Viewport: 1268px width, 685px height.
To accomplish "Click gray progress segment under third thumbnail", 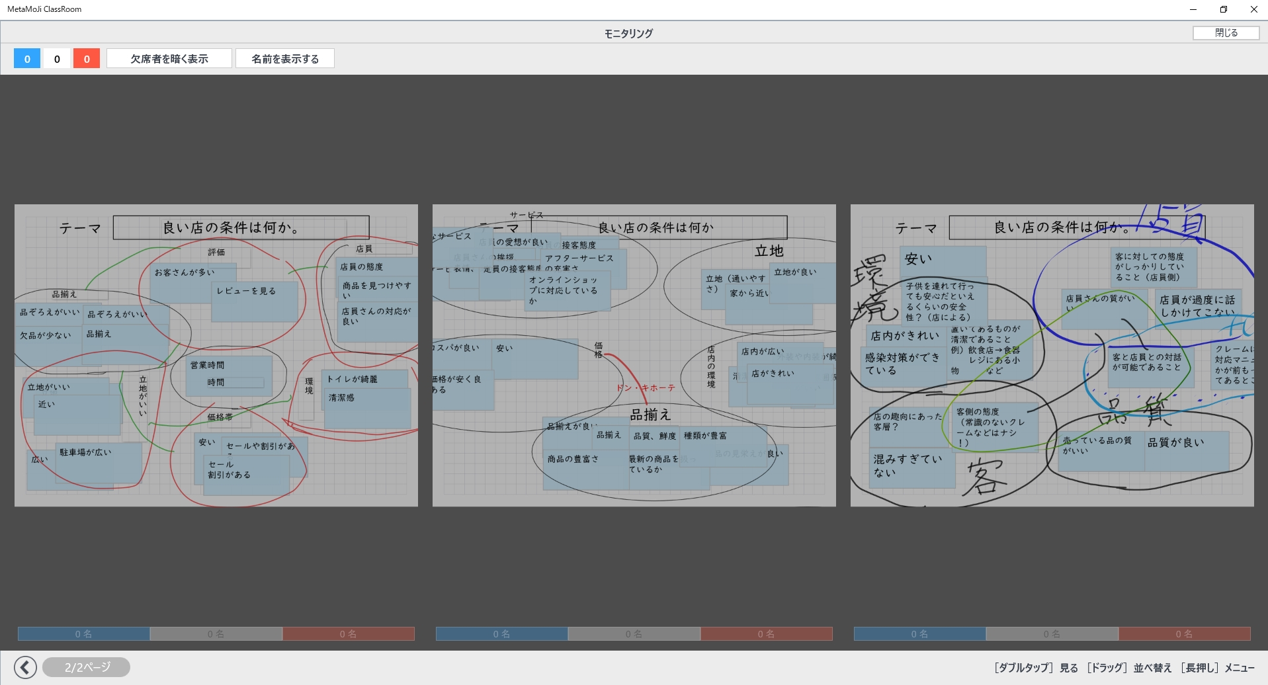I will pyautogui.click(x=1052, y=634).
